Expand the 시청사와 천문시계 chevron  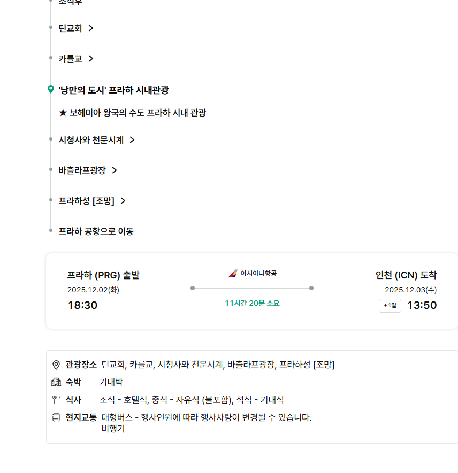point(132,140)
